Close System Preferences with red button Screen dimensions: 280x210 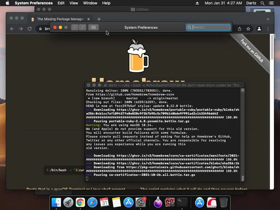point(55,27)
